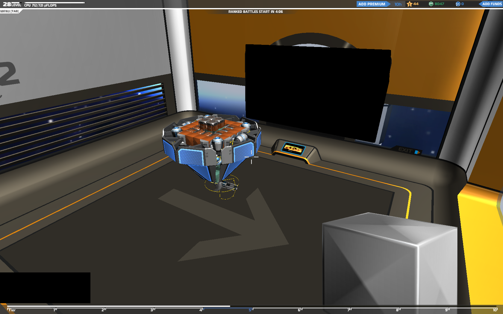Click the RANKED BATTLES START IN timer
Image resolution: width=503 pixels, height=314 pixels.
tap(255, 12)
